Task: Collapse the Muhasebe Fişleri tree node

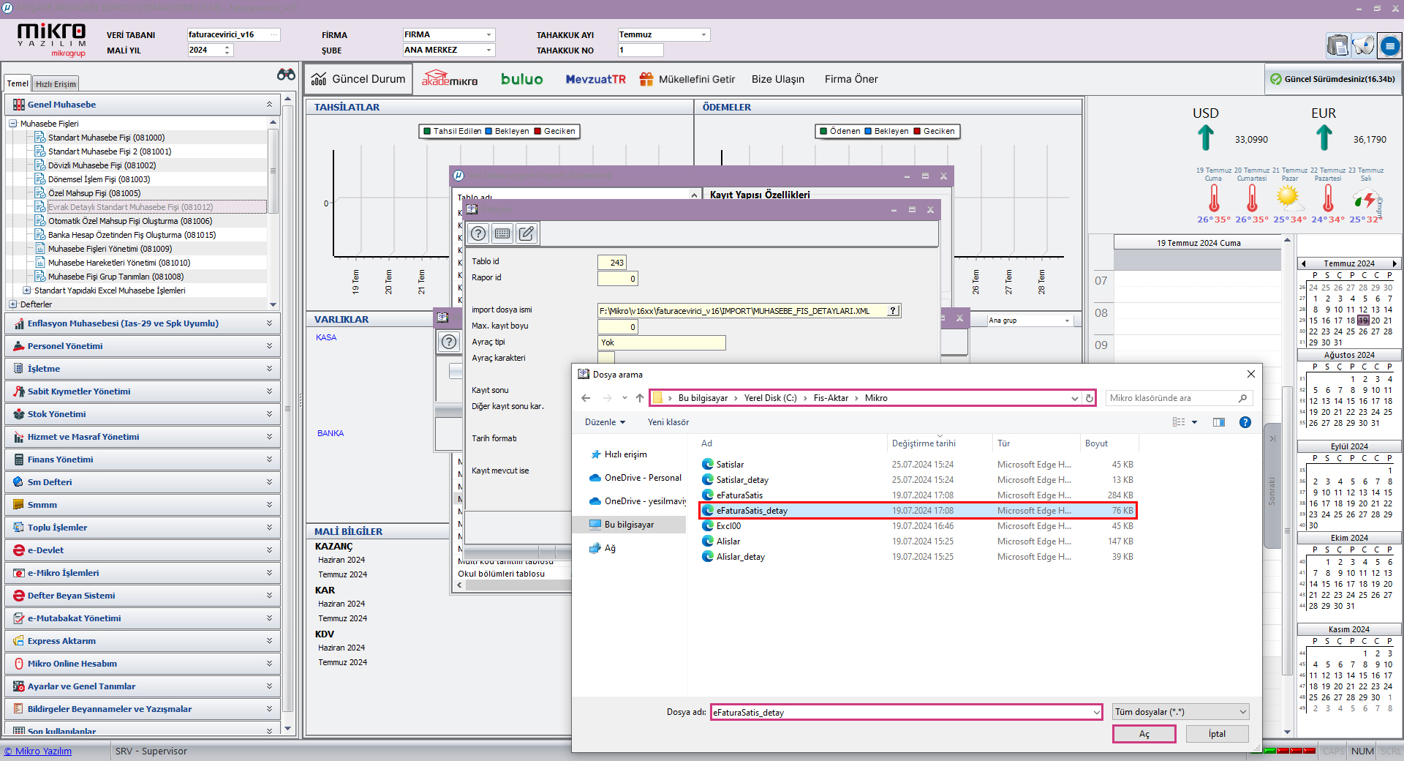Action: click(13, 124)
